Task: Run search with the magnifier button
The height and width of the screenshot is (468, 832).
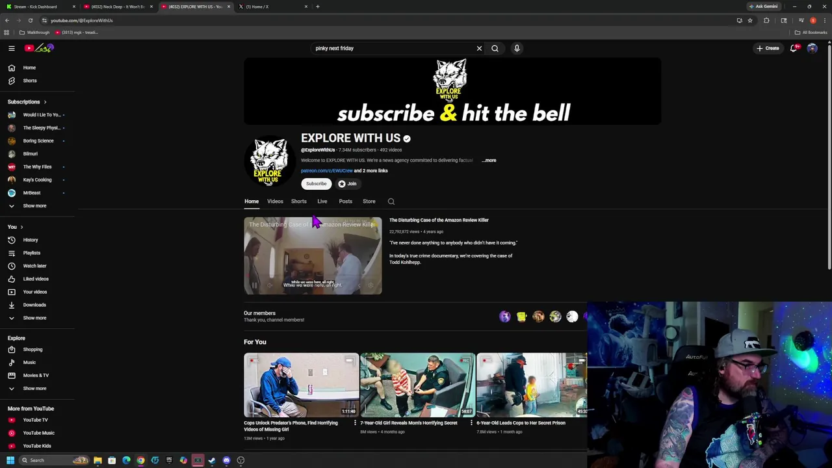Action: [495, 48]
